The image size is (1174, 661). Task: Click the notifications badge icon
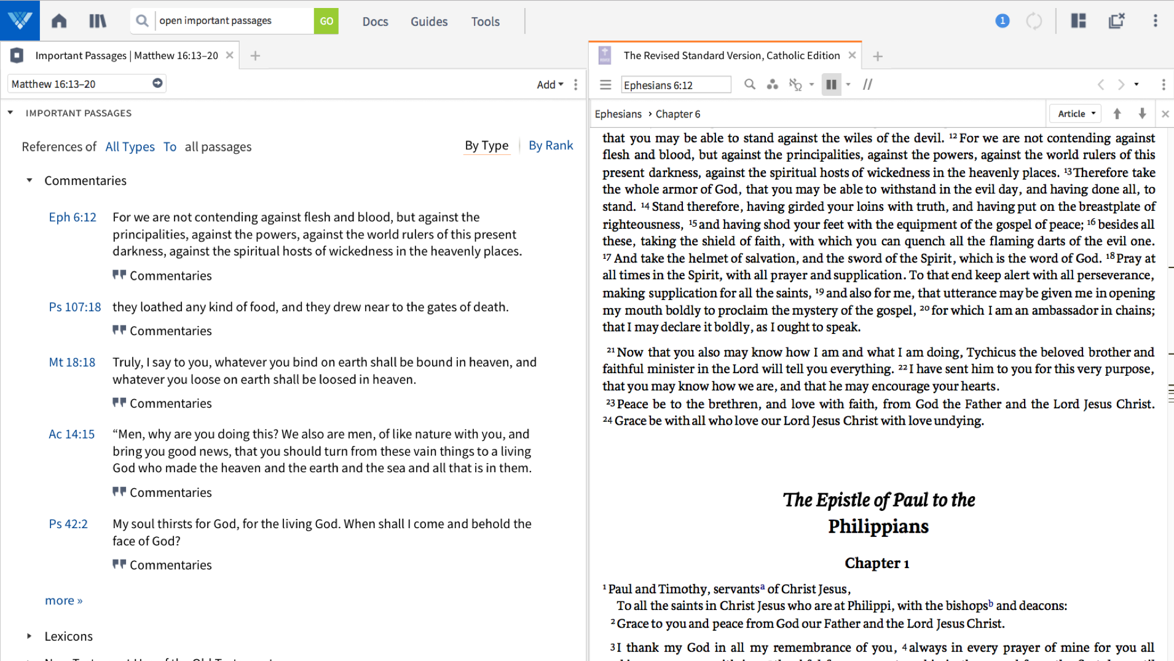coord(1002,21)
